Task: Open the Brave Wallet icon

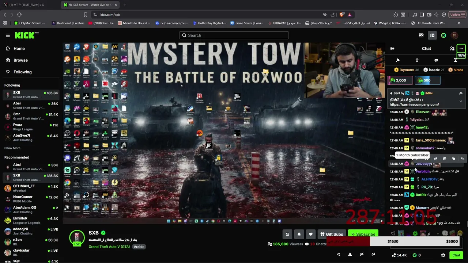Action: 429,15
